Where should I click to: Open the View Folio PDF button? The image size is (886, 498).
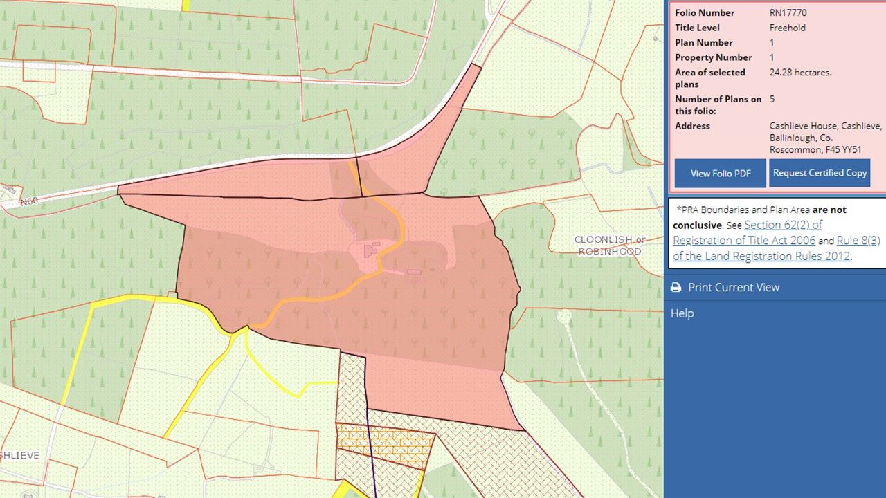point(721,174)
